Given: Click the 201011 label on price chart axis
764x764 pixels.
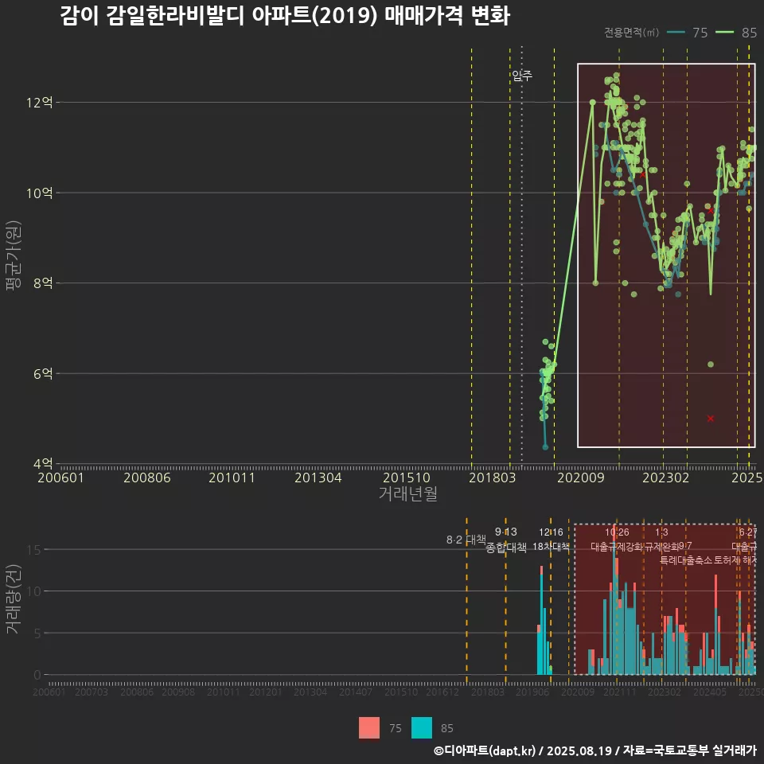Looking at the screenshot, I should coord(232,477).
